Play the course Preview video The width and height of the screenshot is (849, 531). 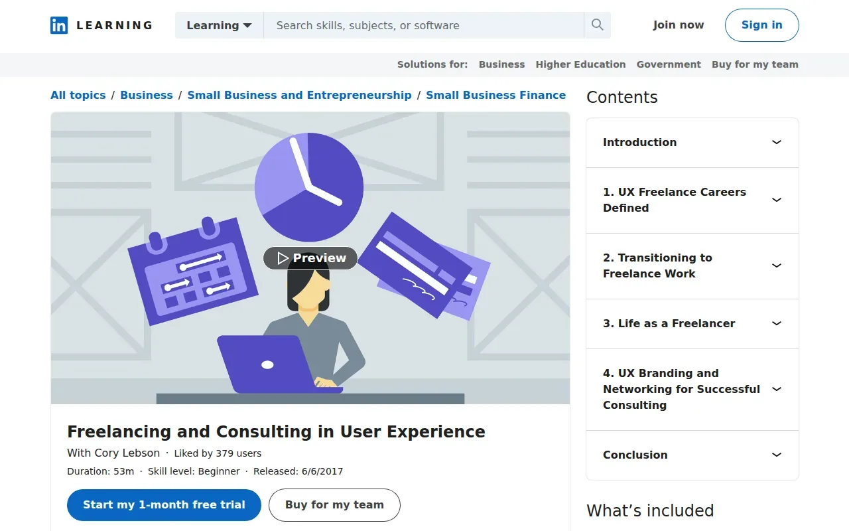(310, 258)
